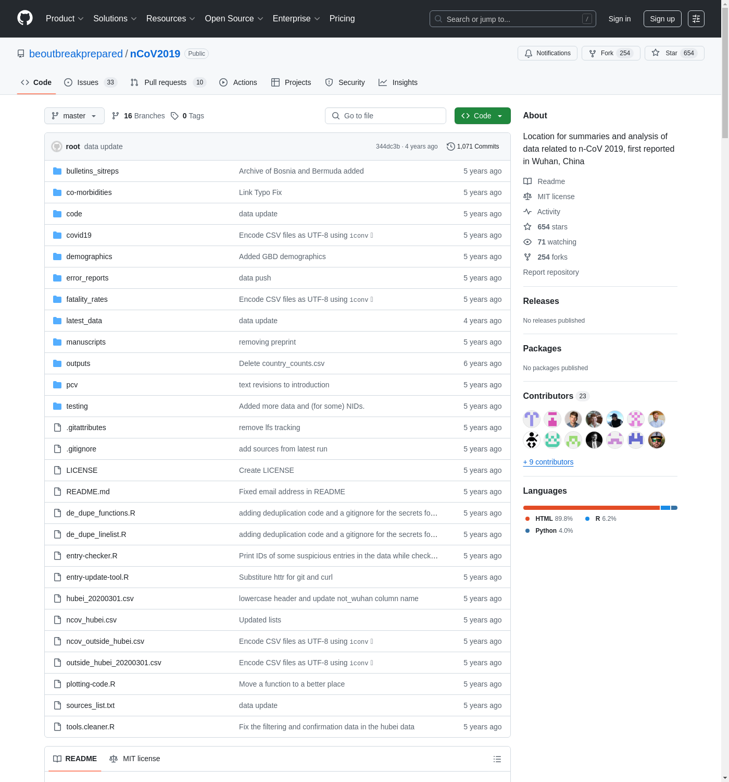Viewport: 729px width, 782px height.
Task: Click the HTML language bar segment
Action: tap(591, 508)
